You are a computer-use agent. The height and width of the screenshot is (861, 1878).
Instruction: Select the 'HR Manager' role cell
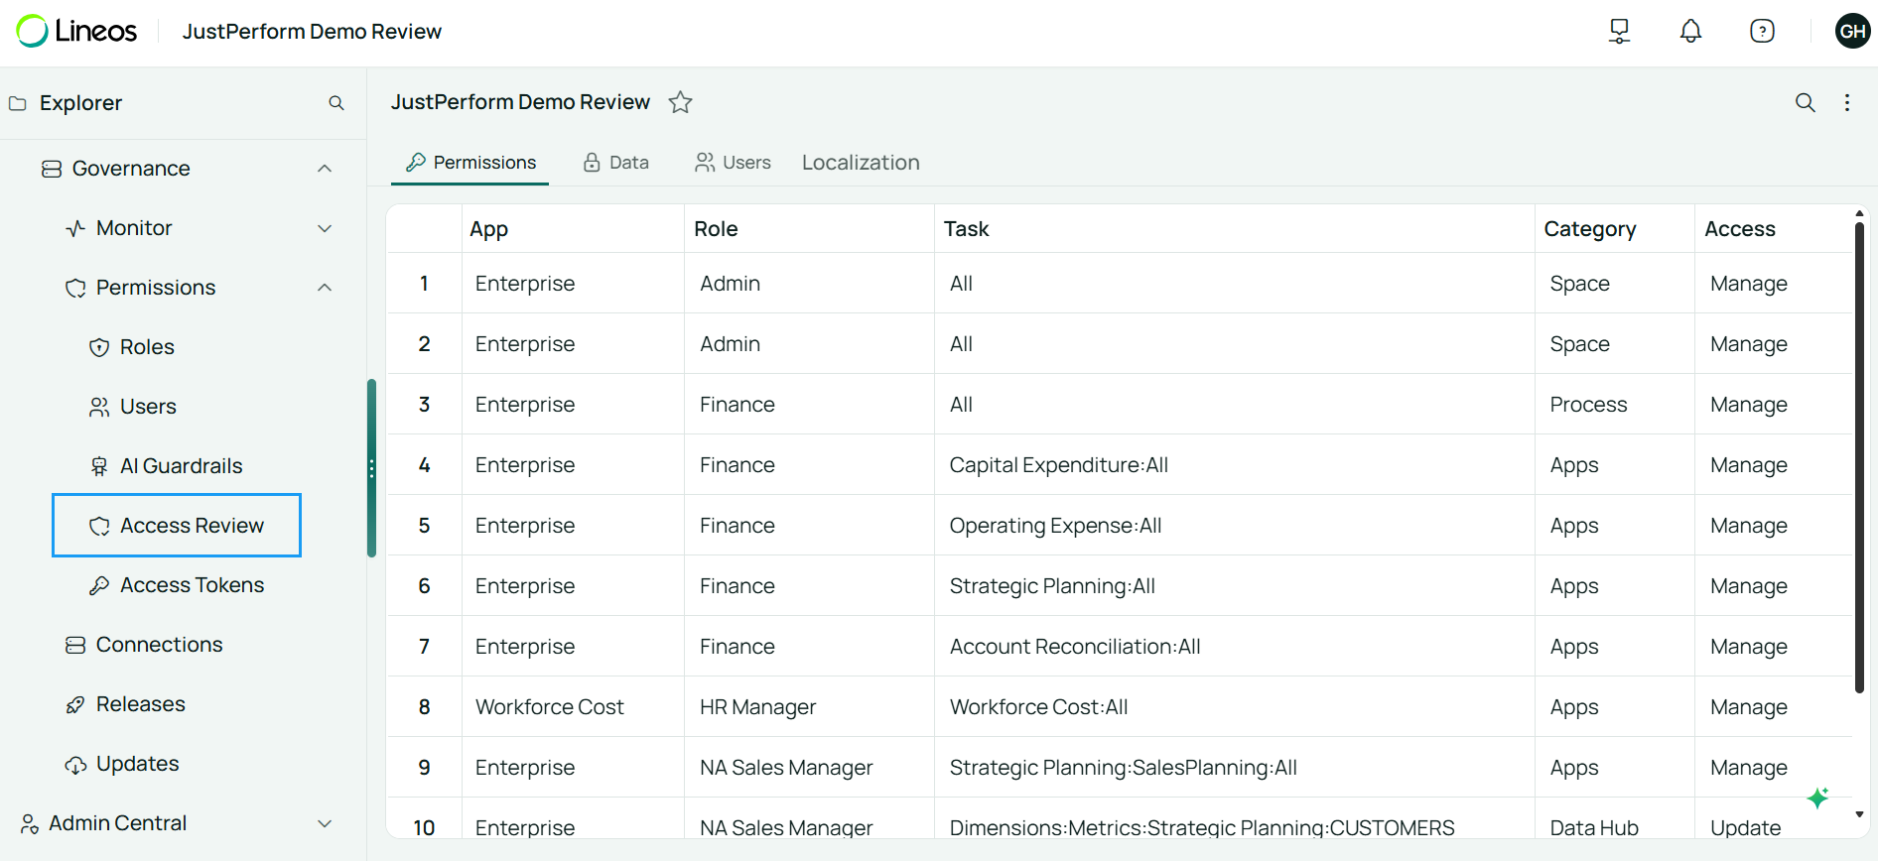coord(809,707)
